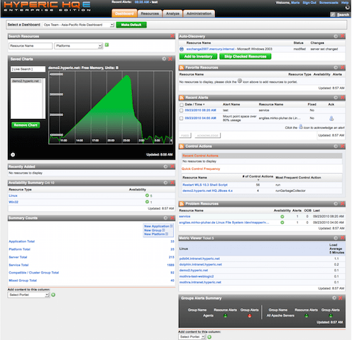This screenshot has height=340, width=352.
Task: Remove Groups Alerts Summary portlet
Action: click(x=341, y=298)
